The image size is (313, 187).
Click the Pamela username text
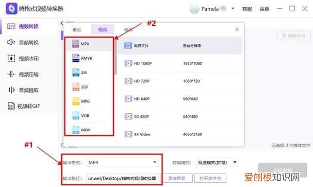click(x=210, y=9)
